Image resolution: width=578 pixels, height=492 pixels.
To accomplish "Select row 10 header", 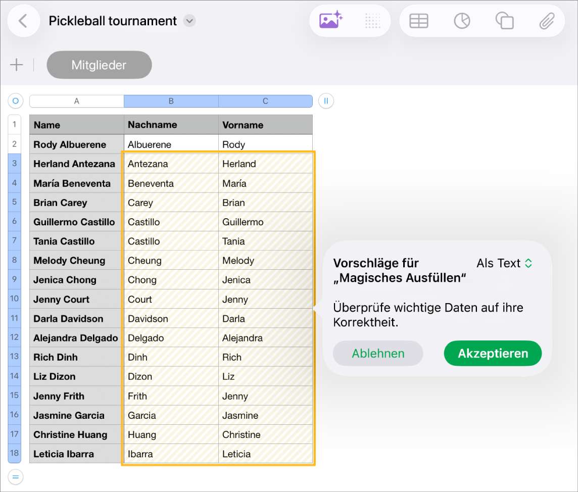I will click(14, 299).
